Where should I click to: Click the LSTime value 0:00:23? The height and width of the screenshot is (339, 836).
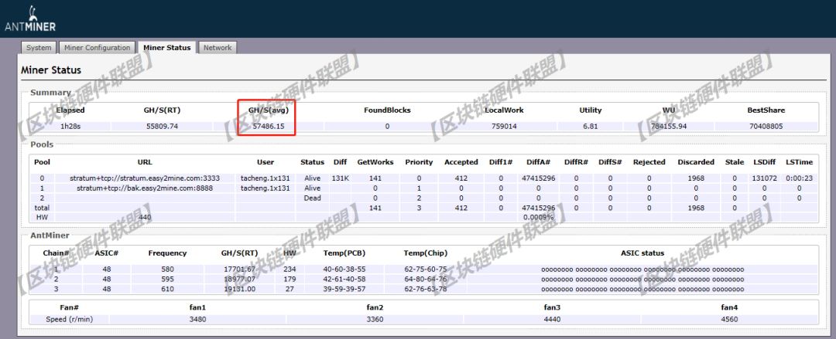[x=799, y=178]
